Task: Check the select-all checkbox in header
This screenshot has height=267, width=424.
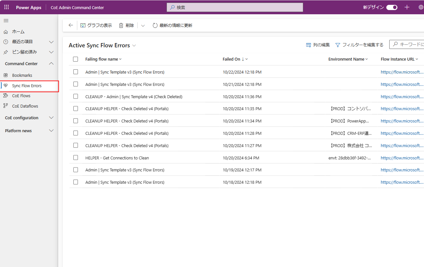Action: [76, 59]
